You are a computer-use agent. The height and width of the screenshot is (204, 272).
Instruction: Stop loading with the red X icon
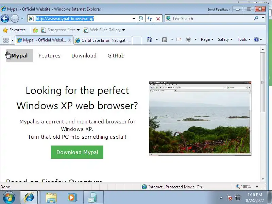pyautogui.click(x=158, y=19)
